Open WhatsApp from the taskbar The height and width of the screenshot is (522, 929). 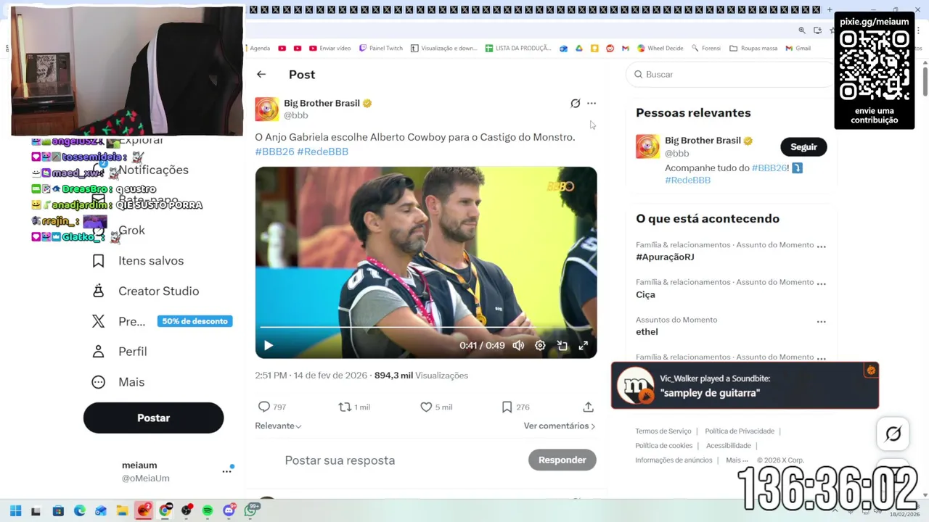[x=251, y=510]
